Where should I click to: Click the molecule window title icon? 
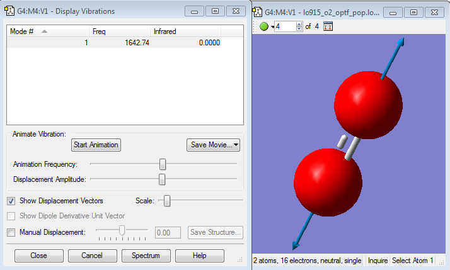coord(257,13)
